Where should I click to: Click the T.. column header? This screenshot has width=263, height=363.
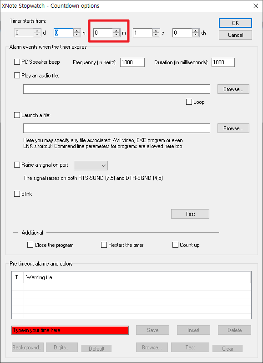[18, 277]
